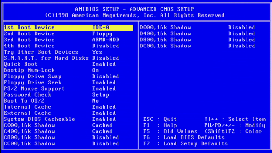Select the 4th Boot Device option
Image resolution: width=272 pixels, height=153 pixels.
29,46
